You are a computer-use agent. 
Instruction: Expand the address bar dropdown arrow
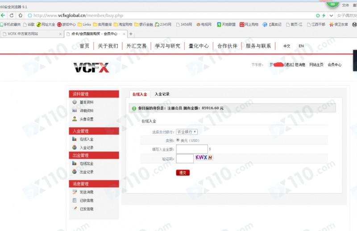coord(331,16)
